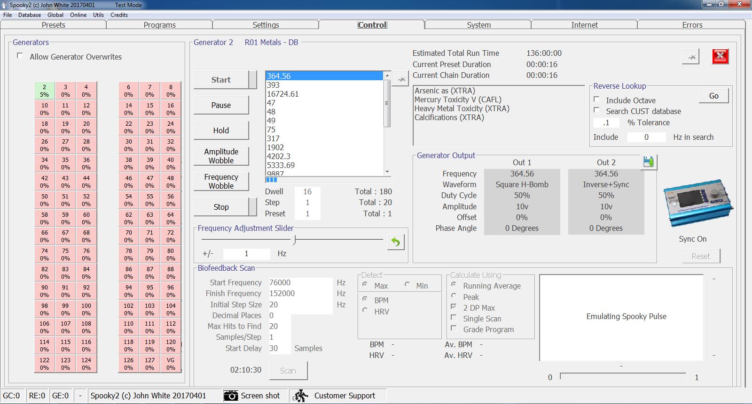
Task: Click Mercury Toxicity V (CAFL) entry
Action: tap(458, 99)
